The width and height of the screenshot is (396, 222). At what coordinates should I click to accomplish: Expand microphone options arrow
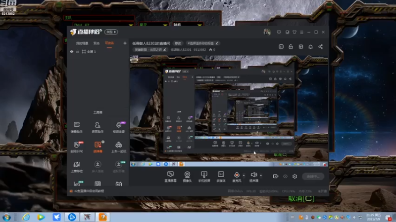tap(244, 176)
